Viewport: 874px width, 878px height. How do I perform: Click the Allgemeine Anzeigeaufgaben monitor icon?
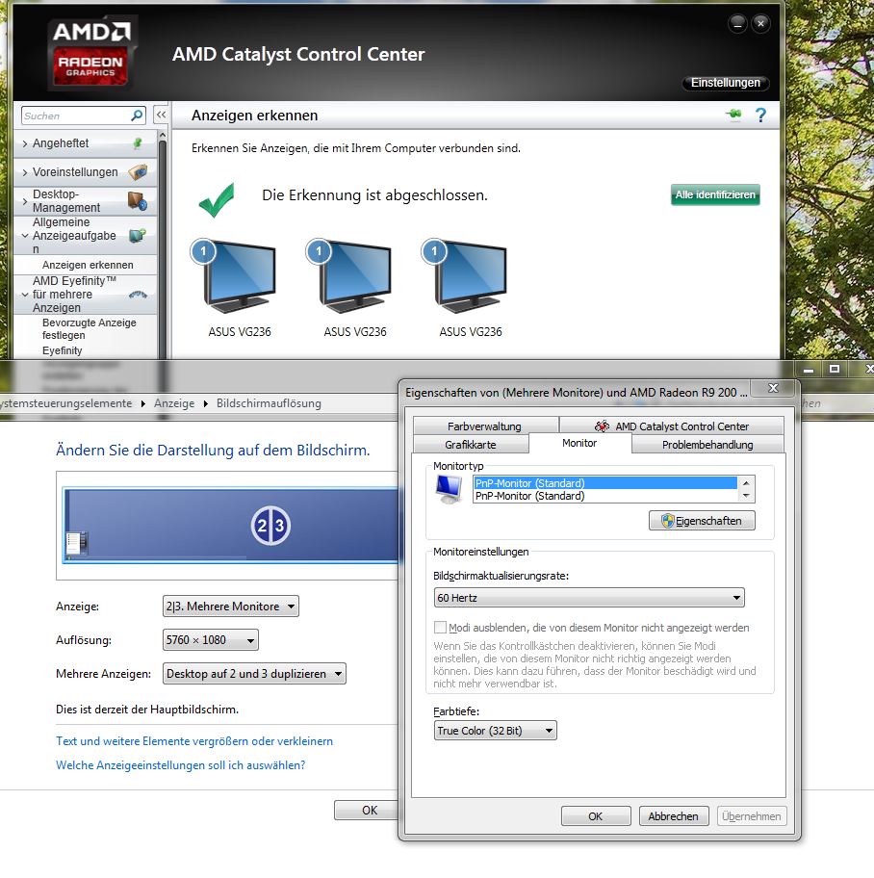pyautogui.click(x=138, y=236)
